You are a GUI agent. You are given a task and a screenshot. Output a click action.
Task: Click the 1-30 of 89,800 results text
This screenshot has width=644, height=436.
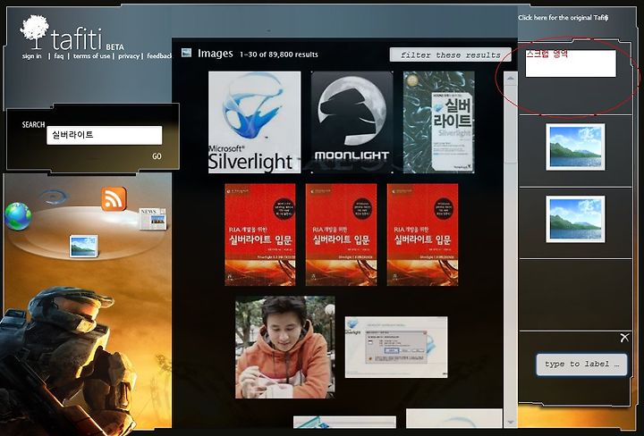[279, 54]
